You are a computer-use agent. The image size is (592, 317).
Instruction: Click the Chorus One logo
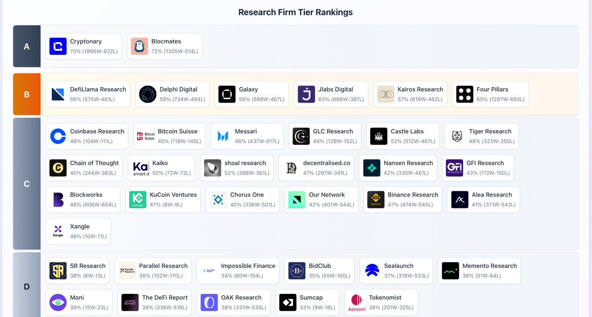218,200
